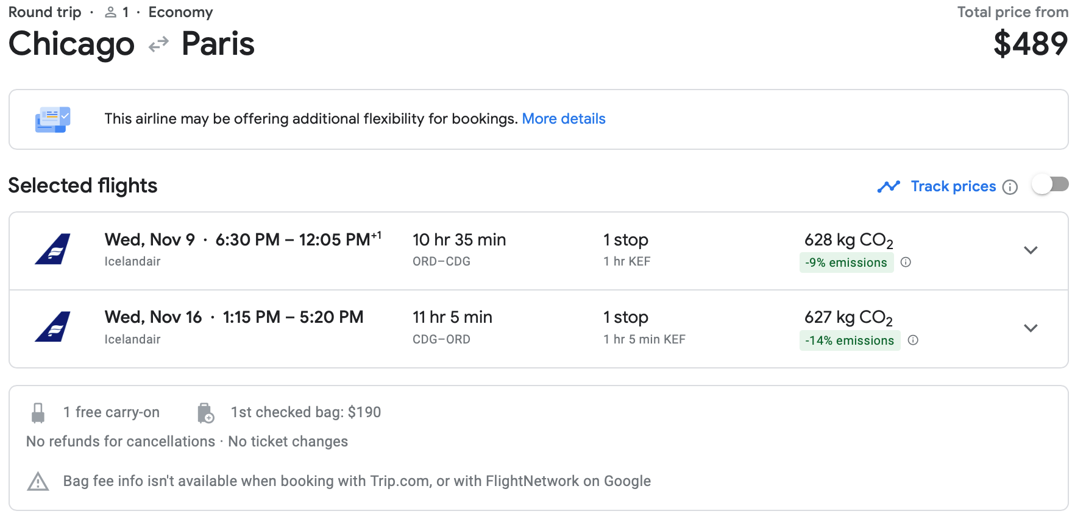
Task: Click the passenger count icon
Action: click(110, 12)
